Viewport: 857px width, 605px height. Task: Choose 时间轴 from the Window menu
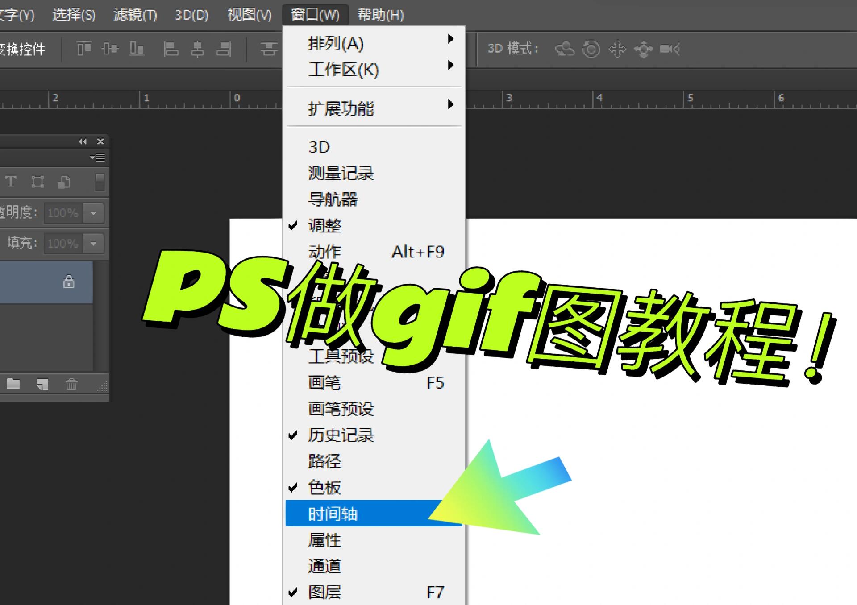click(x=374, y=514)
